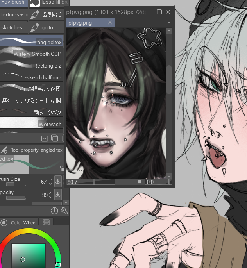Viewport: 247px width, 268px height.
Task: Click the Opacity value 99
Action: coord(45,195)
